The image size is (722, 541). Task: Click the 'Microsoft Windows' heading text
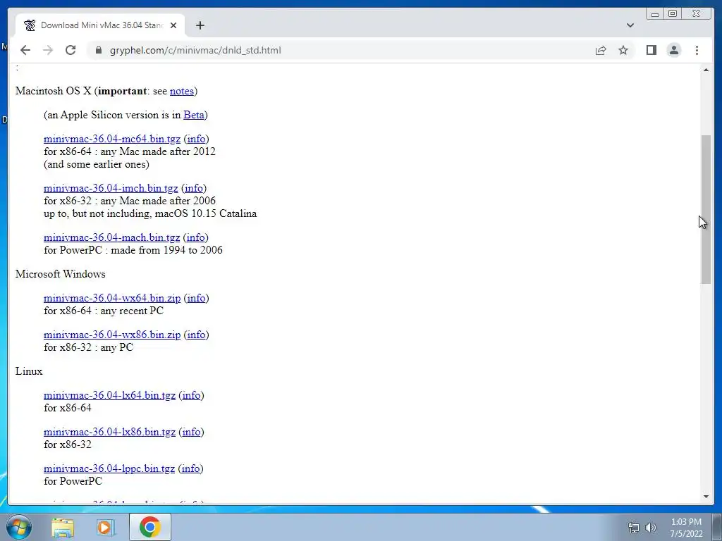(x=61, y=274)
